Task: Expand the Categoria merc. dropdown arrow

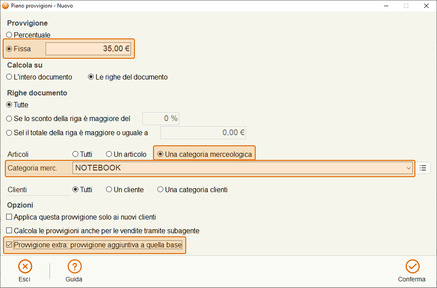Action: point(408,168)
